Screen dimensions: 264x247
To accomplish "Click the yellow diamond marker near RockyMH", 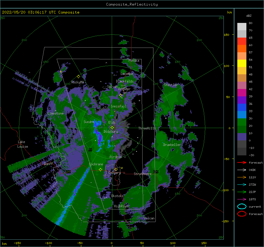I will coord(78,77).
